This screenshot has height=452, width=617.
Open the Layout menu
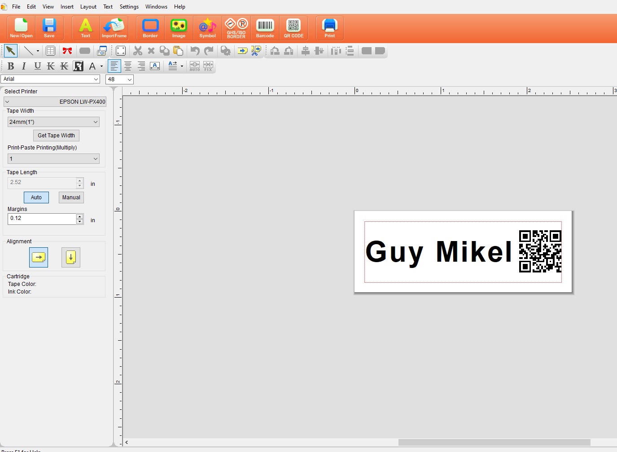coord(88,7)
